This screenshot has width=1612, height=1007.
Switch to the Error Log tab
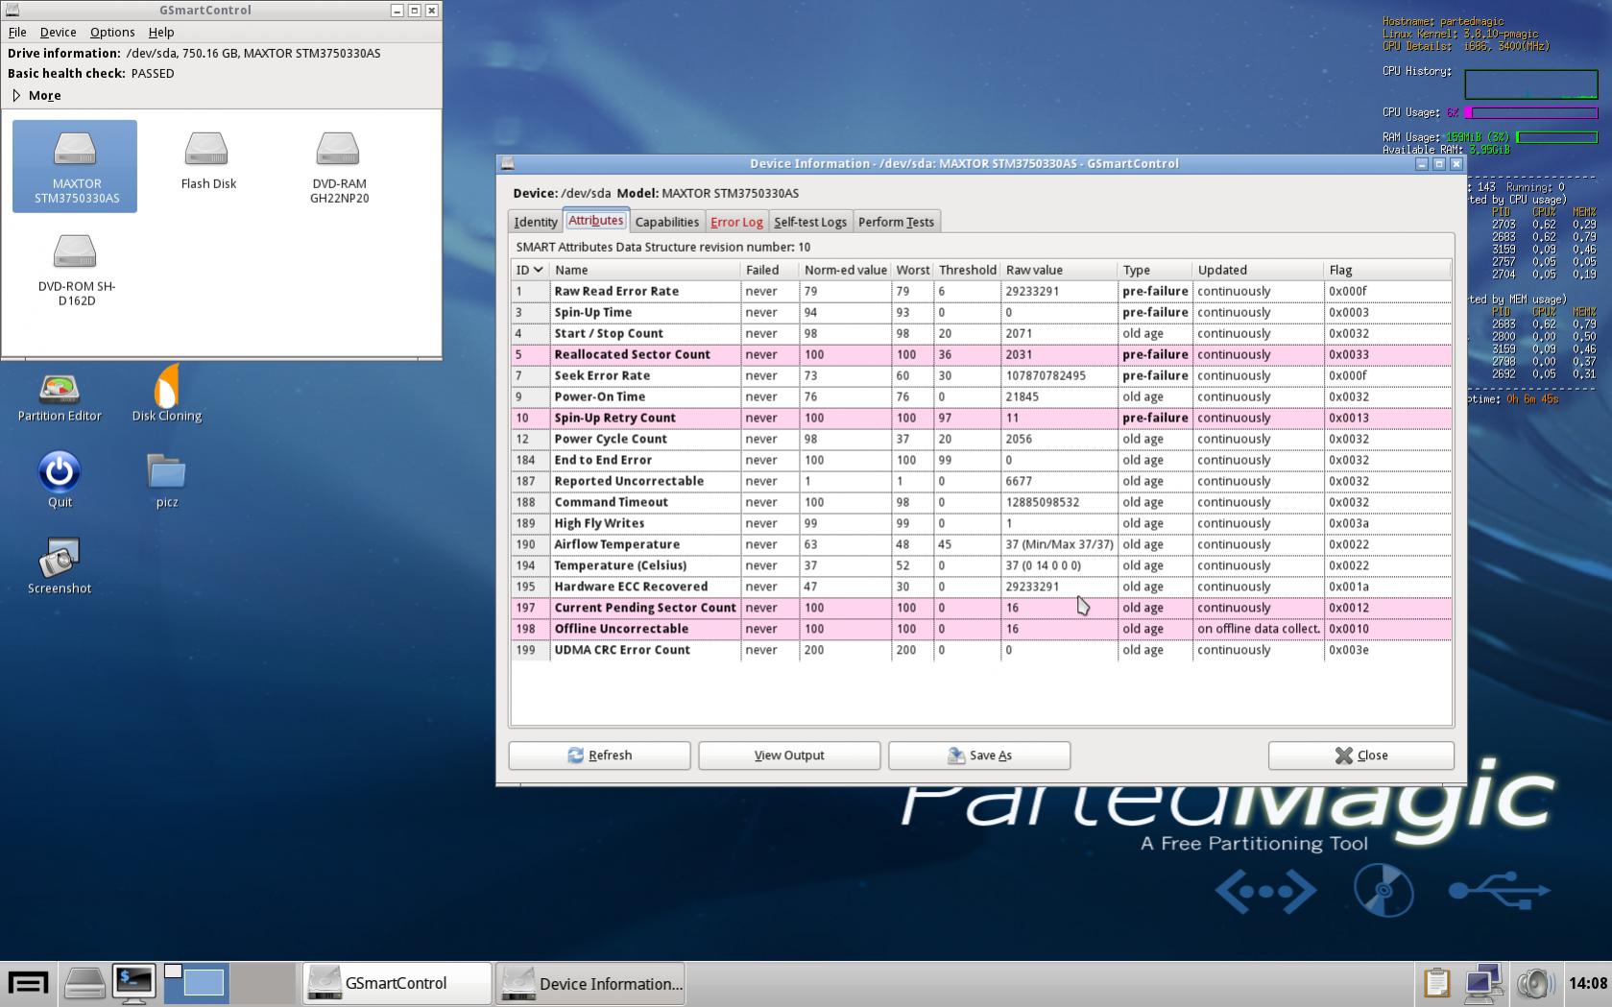[x=736, y=222]
